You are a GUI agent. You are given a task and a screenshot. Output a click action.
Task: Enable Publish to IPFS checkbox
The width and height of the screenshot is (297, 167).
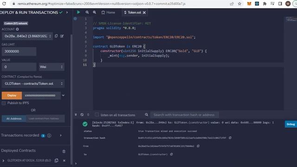pyautogui.click(x=4, y=103)
